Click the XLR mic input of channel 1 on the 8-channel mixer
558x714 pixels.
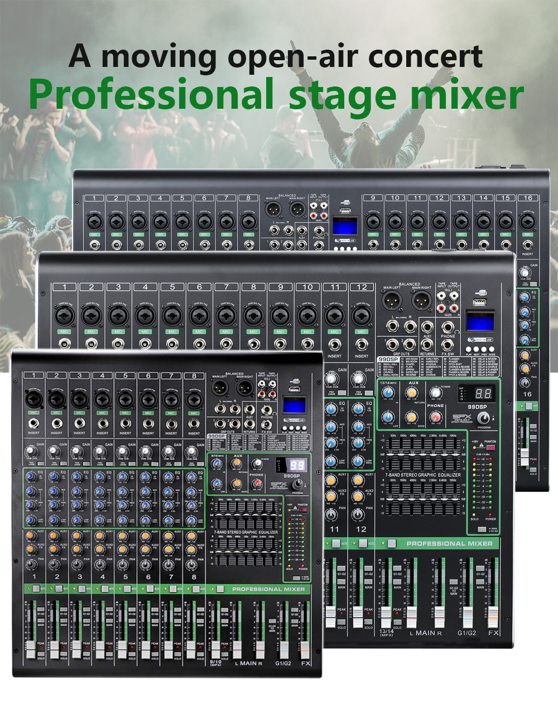tap(34, 399)
